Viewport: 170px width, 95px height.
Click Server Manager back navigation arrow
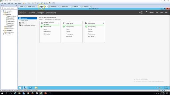[20, 13]
